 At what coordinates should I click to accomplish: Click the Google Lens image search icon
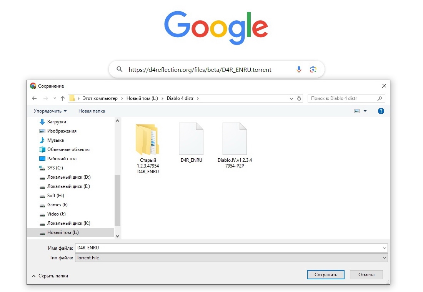pos(313,70)
